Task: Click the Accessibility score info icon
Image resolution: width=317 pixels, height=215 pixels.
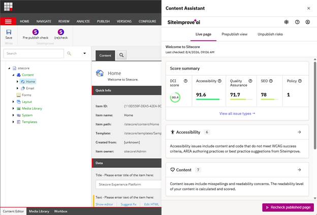Action: pyautogui.click(x=219, y=81)
